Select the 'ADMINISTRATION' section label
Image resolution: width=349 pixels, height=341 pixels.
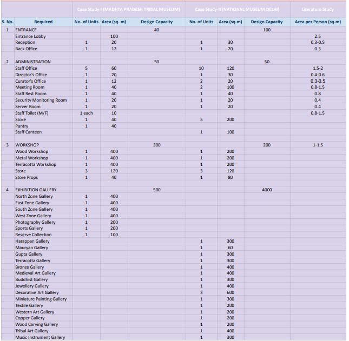[x=32, y=62]
